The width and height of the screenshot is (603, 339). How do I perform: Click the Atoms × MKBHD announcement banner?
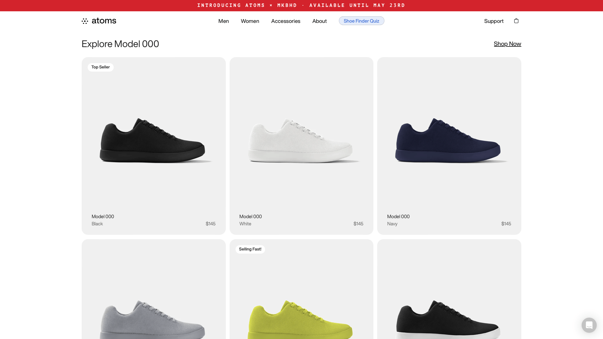tap(301, 5)
